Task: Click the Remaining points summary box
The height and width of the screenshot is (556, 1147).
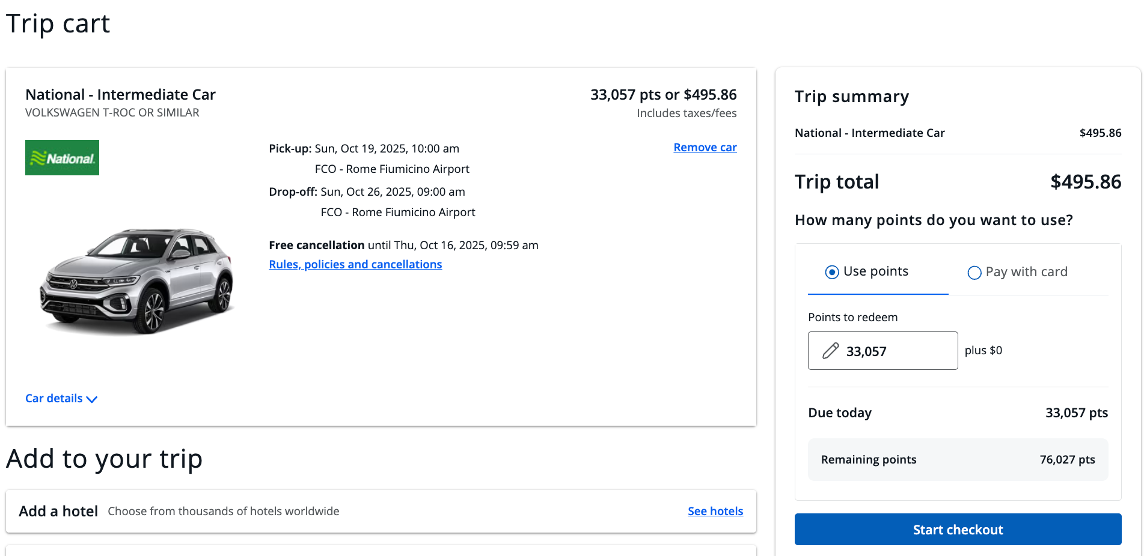Action: (958, 459)
